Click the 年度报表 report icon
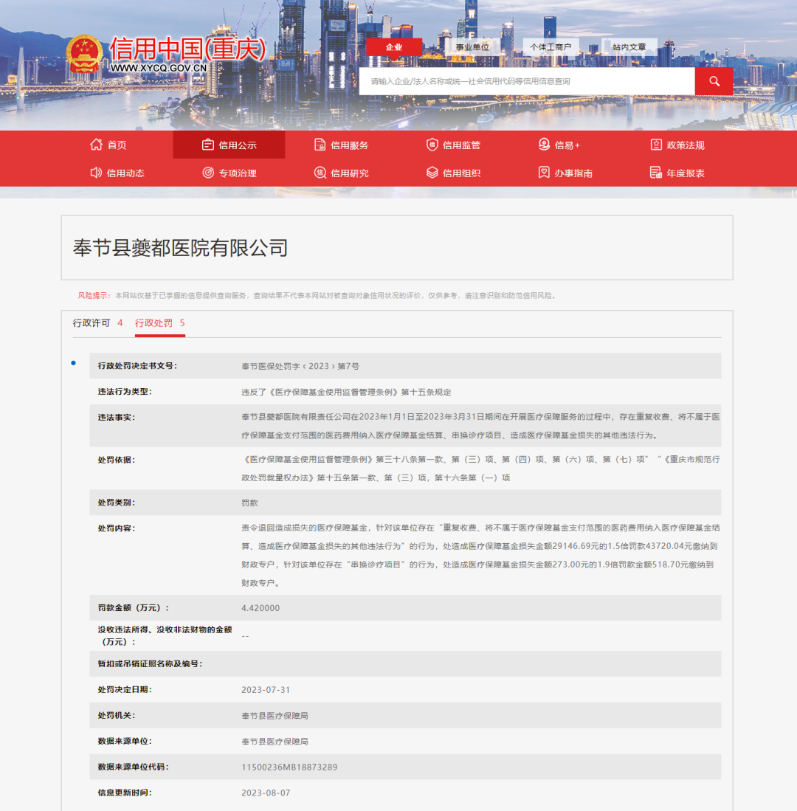Image resolution: width=797 pixels, height=811 pixels. point(656,172)
